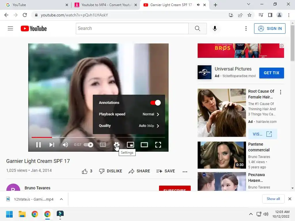Click the Settings gear icon
295x221 pixels.
116,145
